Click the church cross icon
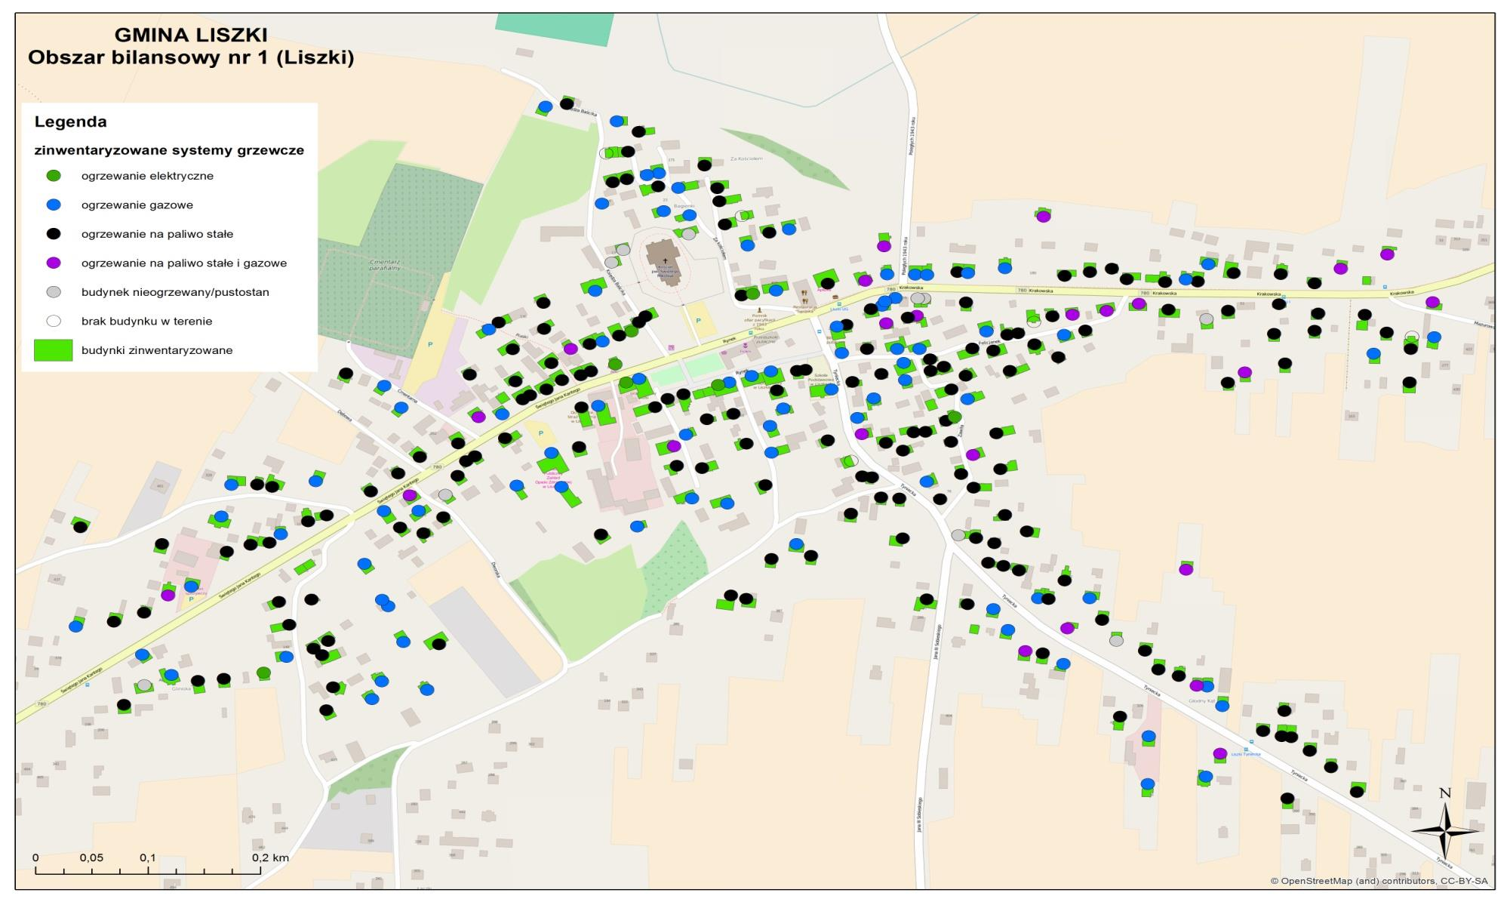 [x=665, y=260]
